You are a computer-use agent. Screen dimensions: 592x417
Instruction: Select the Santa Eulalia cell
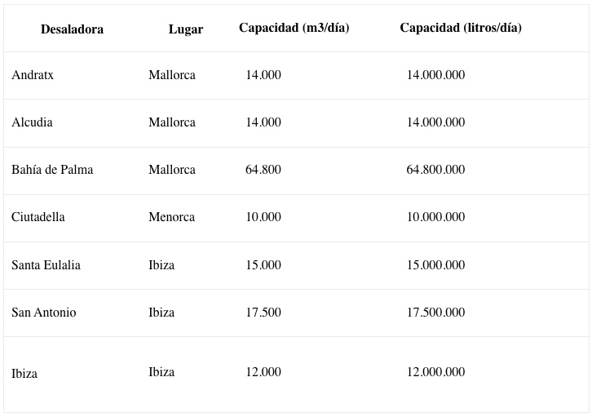[46, 265]
